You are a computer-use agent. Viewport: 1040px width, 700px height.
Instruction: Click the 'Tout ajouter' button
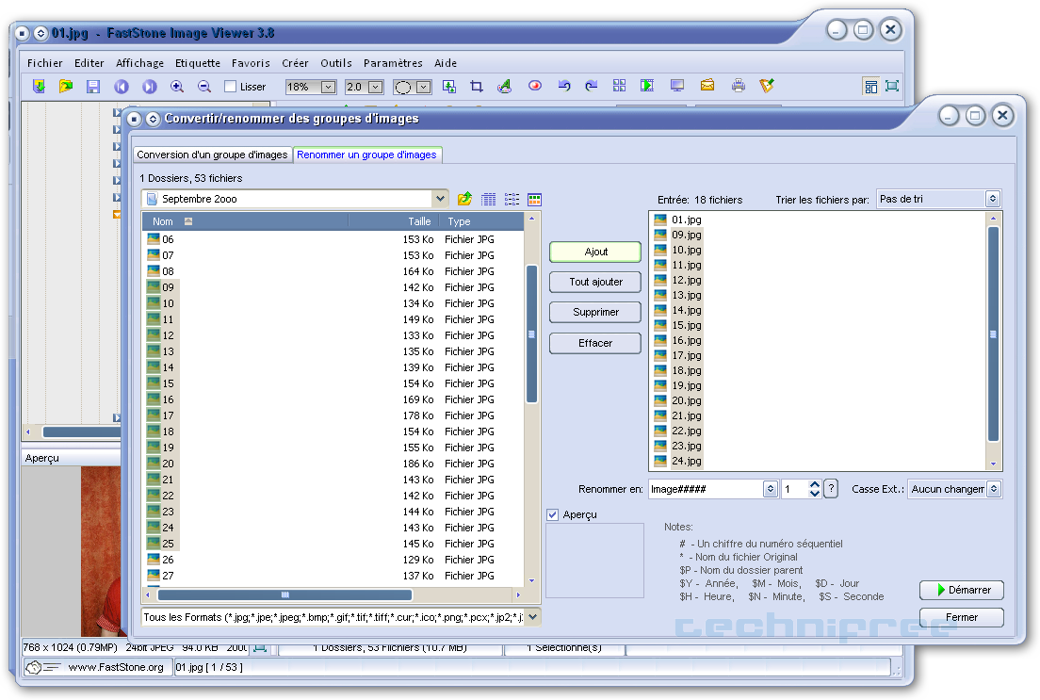[595, 282]
